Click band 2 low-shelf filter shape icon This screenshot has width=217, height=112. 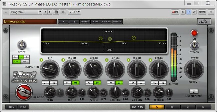click(x=67, y=83)
